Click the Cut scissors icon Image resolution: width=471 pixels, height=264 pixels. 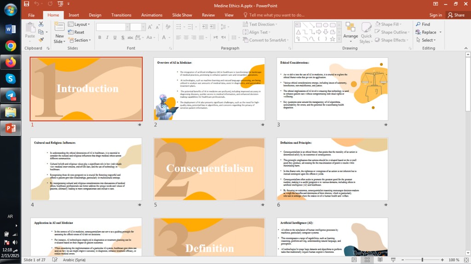pyautogui.click(x=41, y=24)
